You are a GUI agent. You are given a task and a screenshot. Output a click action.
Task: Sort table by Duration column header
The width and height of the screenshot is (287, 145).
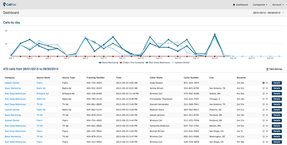pyautogui.click(x=241, y=78)
